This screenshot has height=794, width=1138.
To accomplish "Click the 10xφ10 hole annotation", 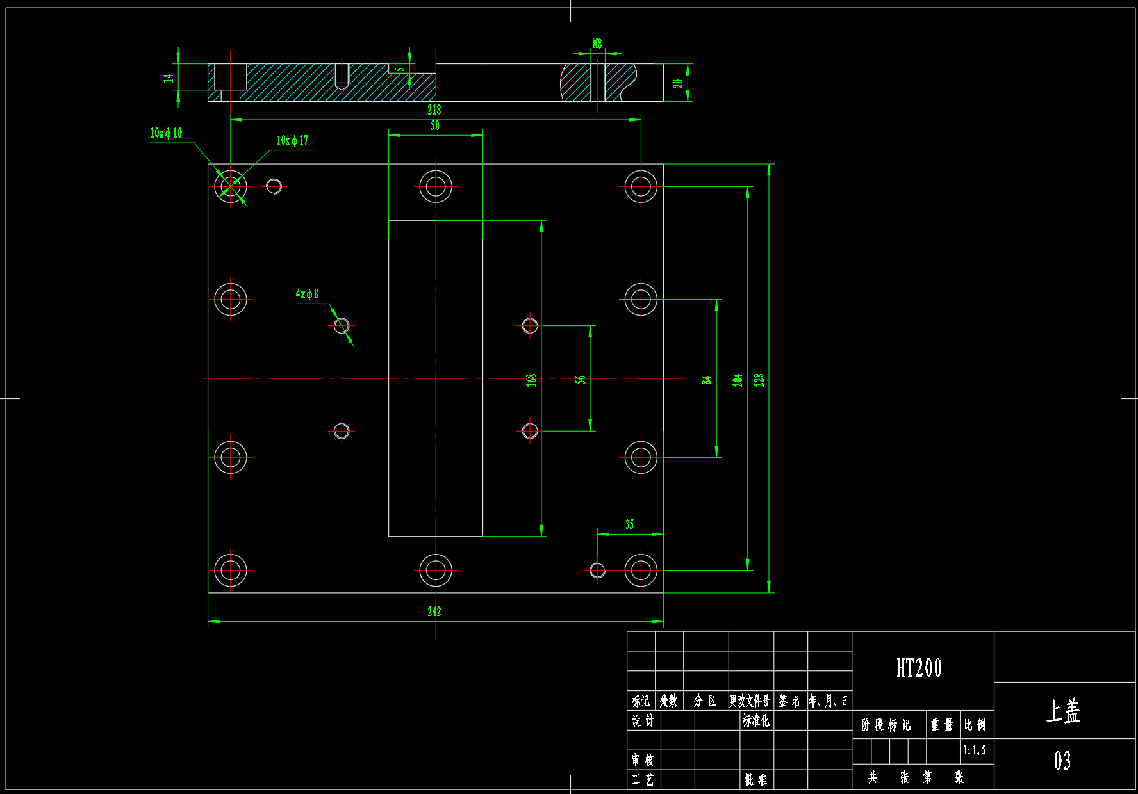I will click(166, 133).
